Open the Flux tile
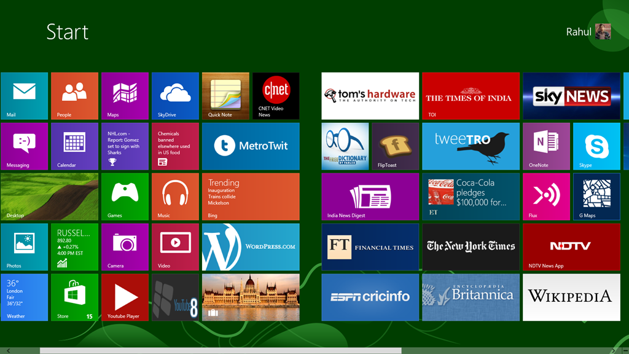629x354 pixels. [546, 197]
